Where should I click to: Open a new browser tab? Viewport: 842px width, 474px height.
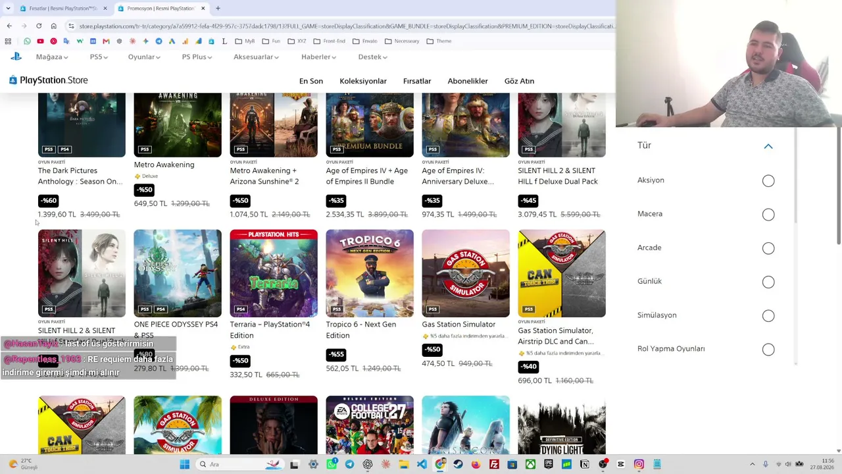pos(218,9)
